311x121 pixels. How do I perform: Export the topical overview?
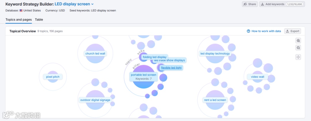[293, 31]
